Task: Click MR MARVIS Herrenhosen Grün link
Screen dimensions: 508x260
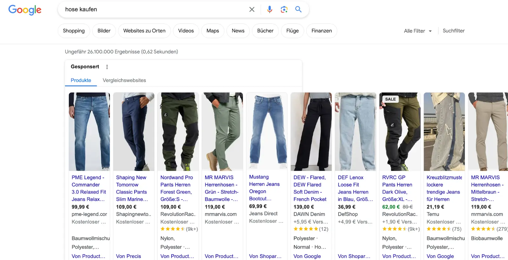Action: (222, 188)
